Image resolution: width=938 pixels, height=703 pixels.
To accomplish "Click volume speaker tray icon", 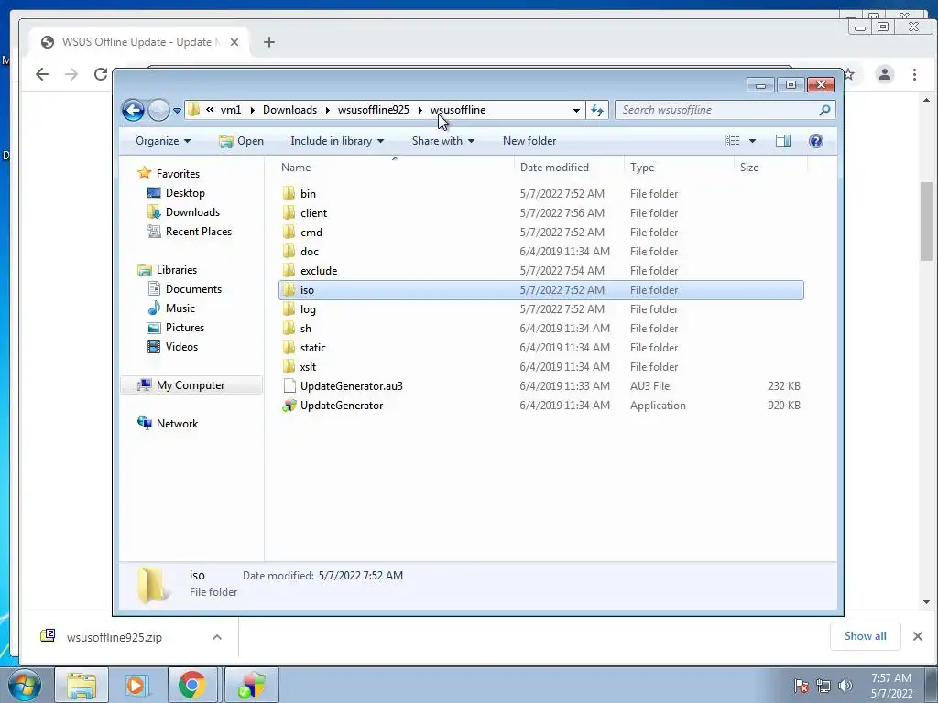I will pos(845,686).
